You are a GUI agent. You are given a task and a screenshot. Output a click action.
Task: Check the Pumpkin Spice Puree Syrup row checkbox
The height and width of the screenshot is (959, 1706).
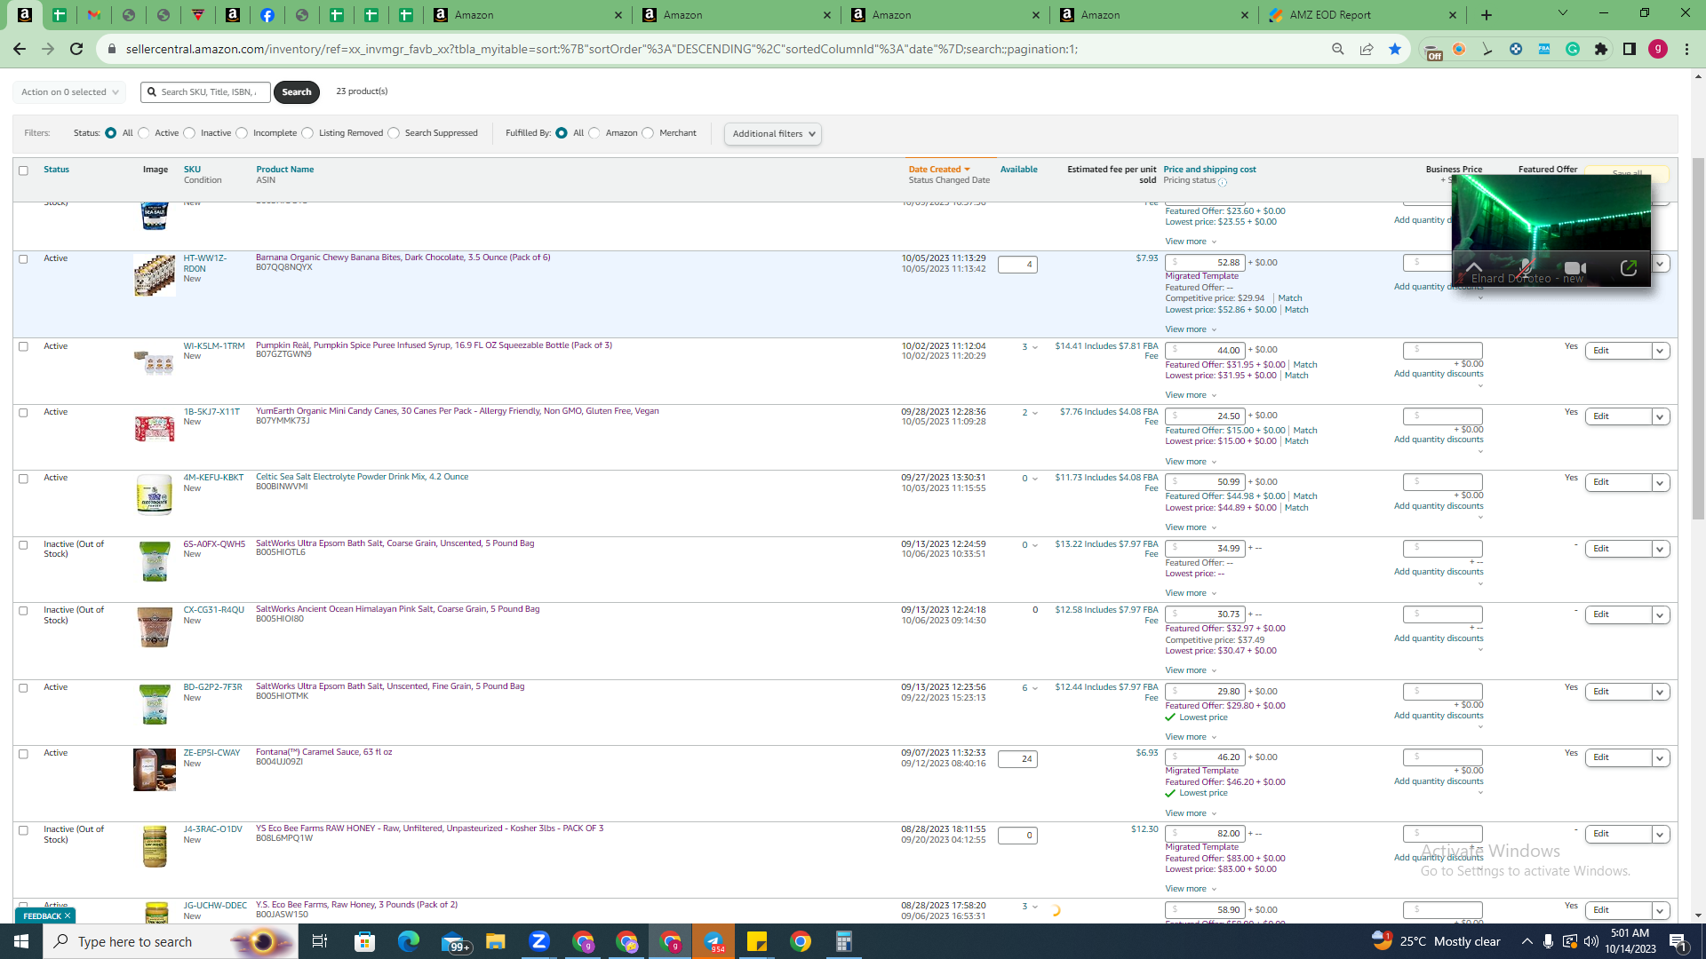click(23, 346)
